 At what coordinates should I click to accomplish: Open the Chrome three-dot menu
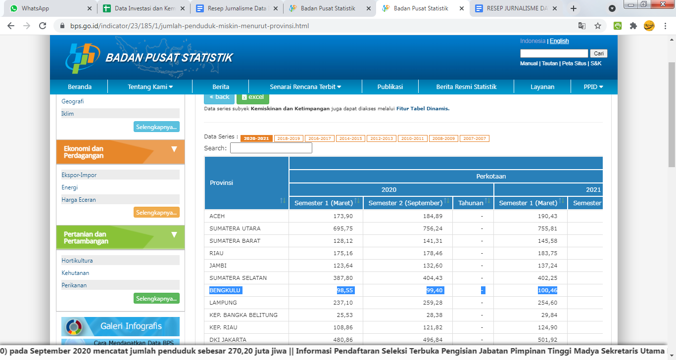[665, 26]
